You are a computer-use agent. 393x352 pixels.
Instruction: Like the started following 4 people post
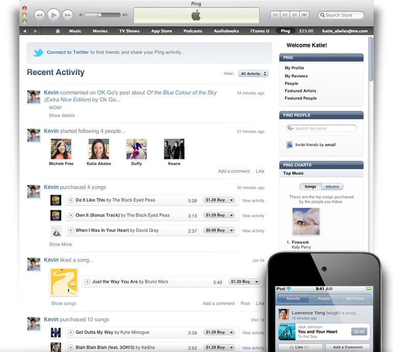(260, 171)
